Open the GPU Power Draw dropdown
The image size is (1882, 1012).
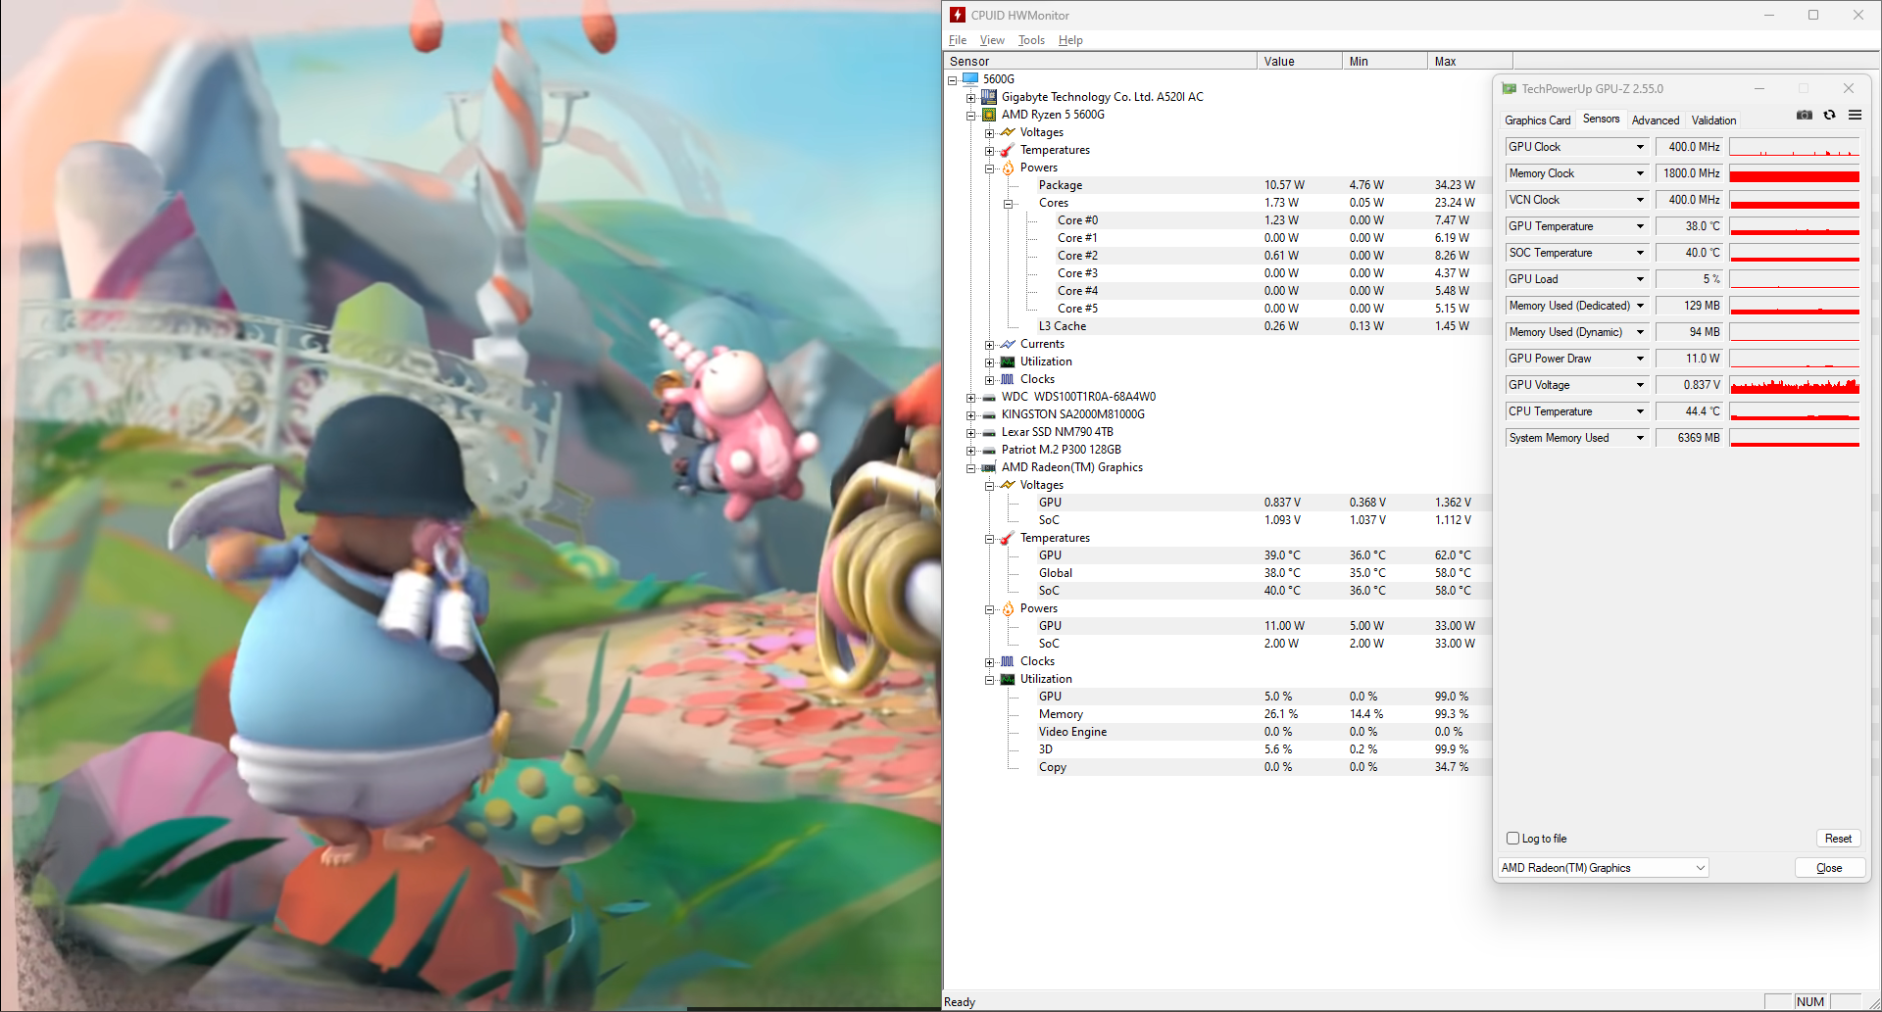1640,359
